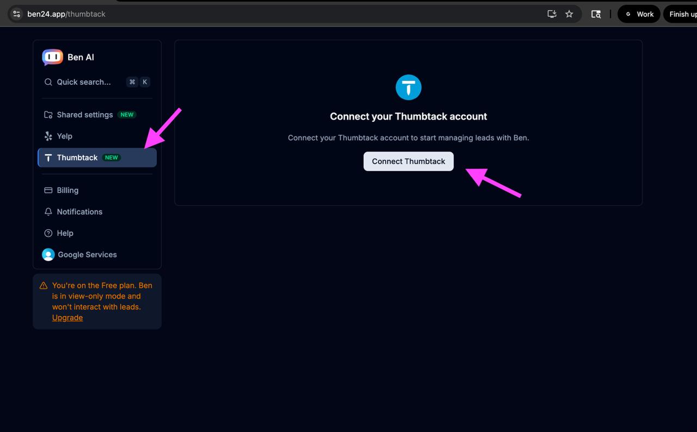Screen dimensions: 697x432
Task: Click 'Connect your Thumbtack account' heading
Action: point(408,116)
